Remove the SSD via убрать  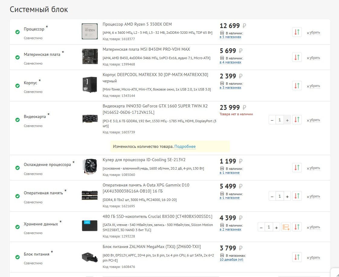[x=313, y=227]
